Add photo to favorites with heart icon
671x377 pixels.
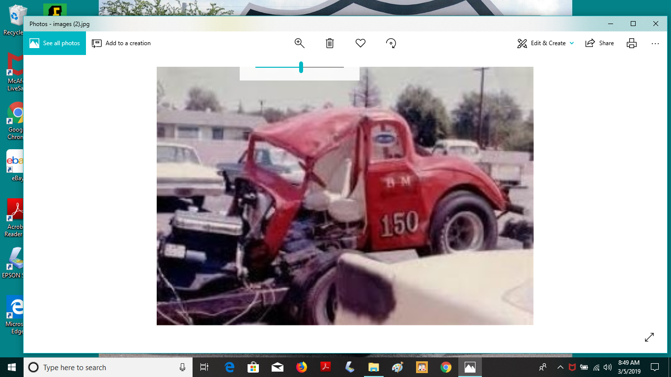coord(361,43)
